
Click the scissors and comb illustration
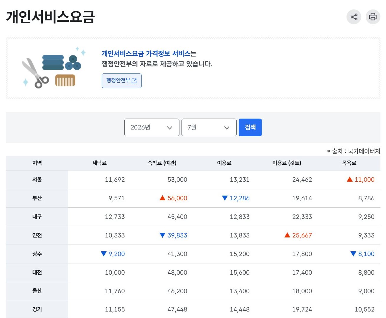(54, 68)
